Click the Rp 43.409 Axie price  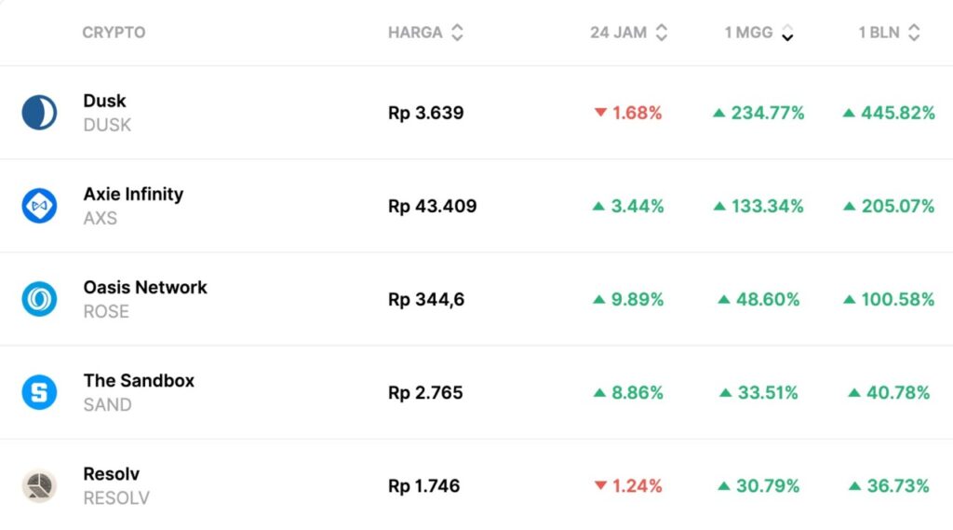pyautogui.click(x=432, y=206)
